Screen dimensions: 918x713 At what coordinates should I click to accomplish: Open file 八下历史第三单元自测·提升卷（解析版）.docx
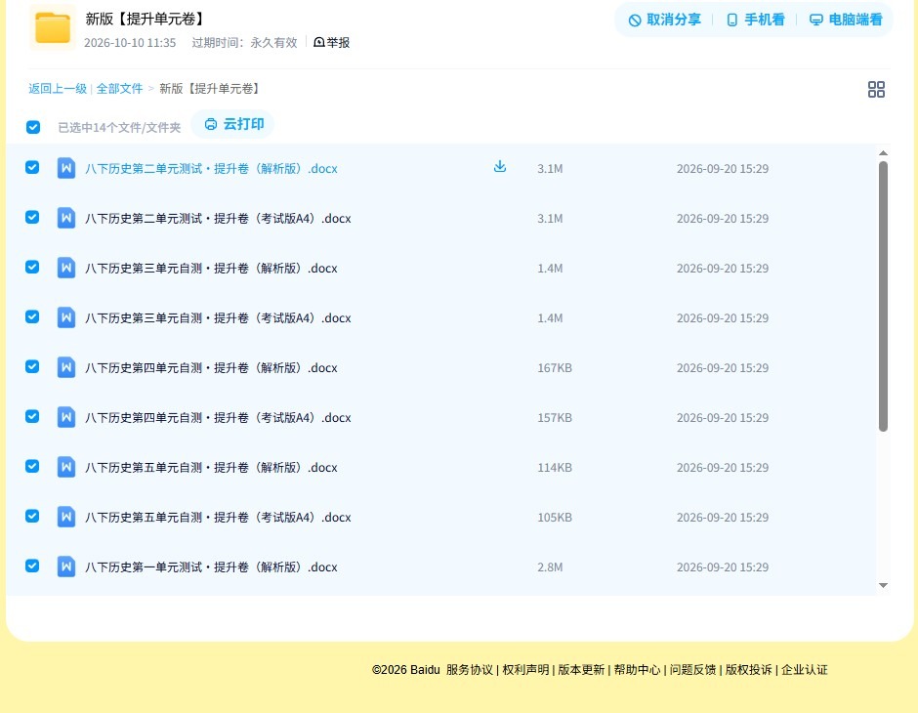click(211, 268)
